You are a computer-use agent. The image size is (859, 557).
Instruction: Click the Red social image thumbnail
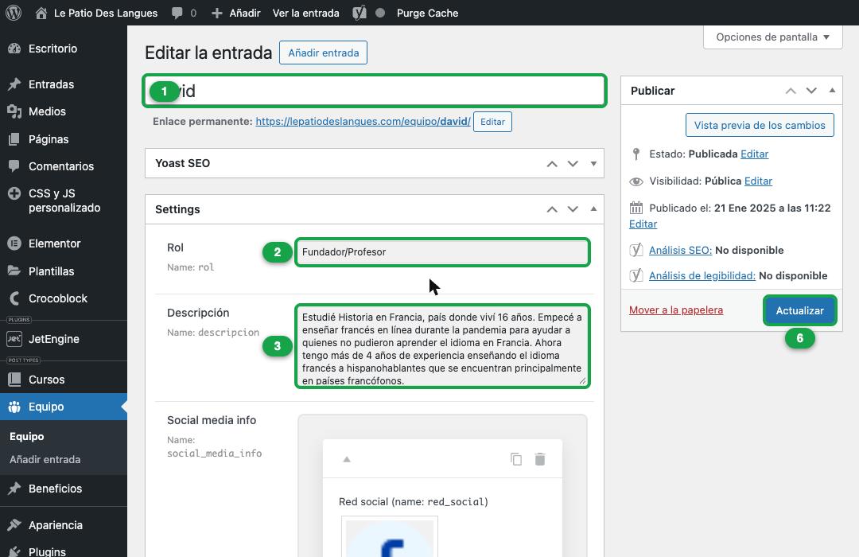point(390,537)
